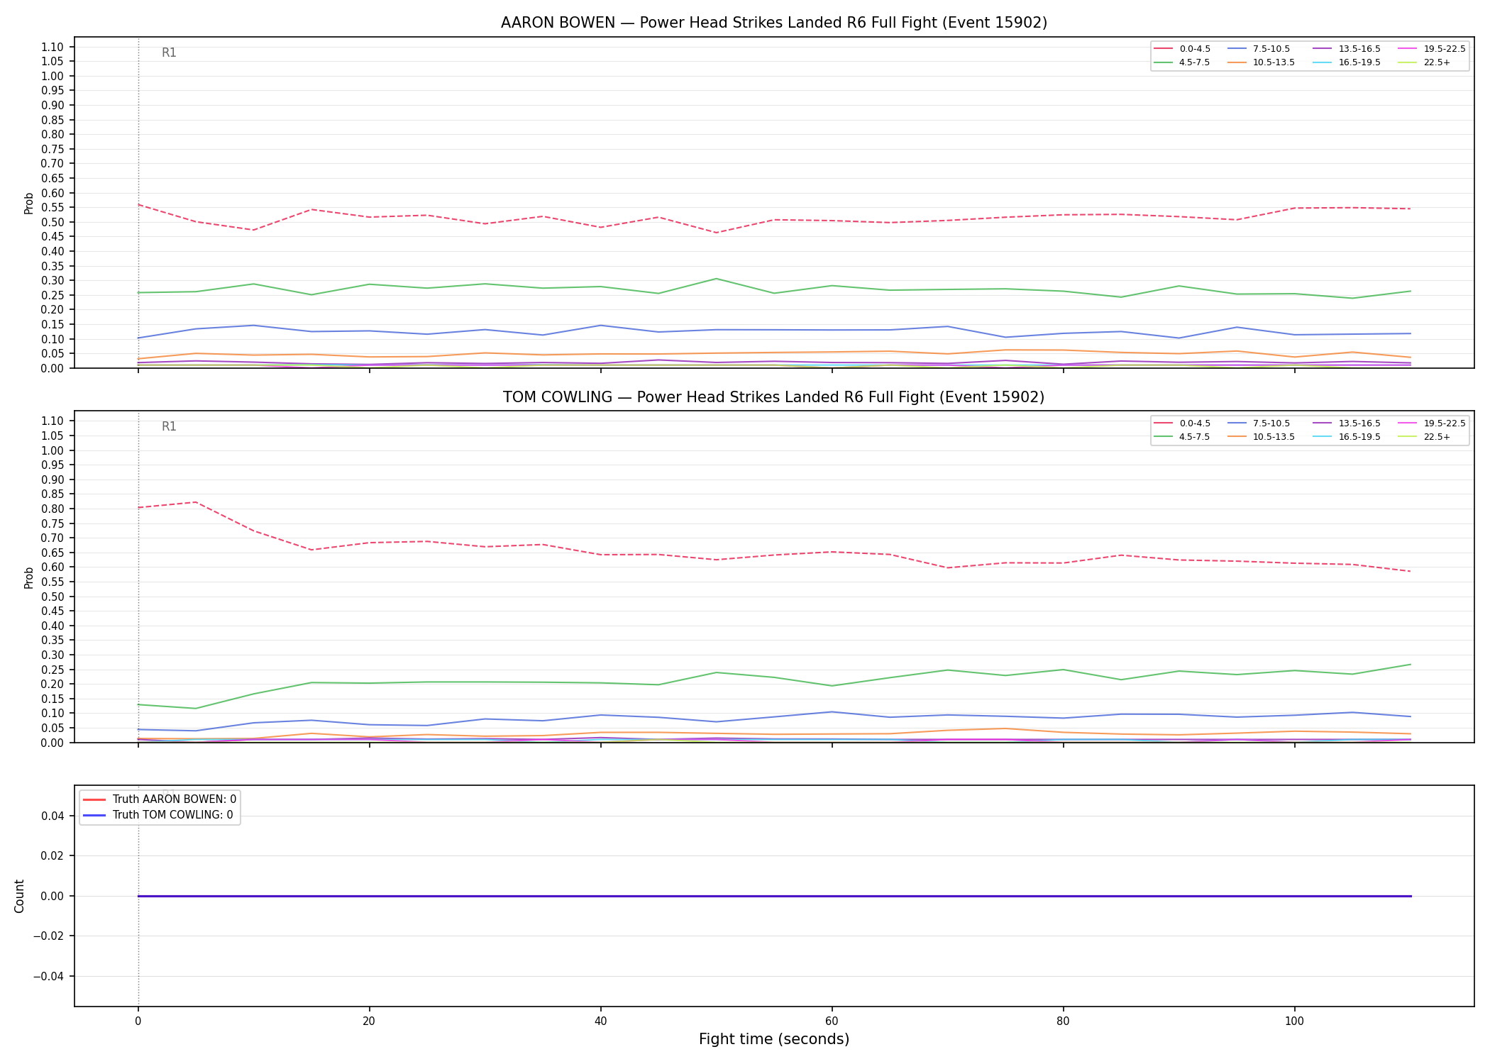Click 'Truth TOM COWLING: 0' legend entry
Screen dimensions: 1490x1064
[159, 815]
